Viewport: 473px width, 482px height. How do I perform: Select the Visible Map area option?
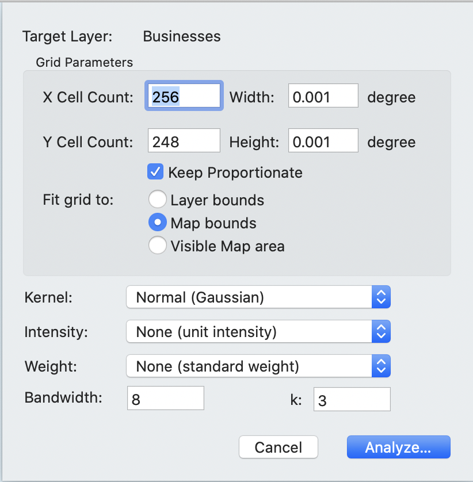tap(157, 245)
